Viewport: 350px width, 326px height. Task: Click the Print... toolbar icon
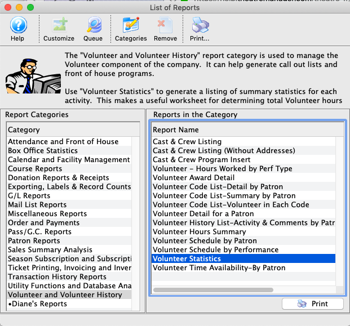point(200,29)
